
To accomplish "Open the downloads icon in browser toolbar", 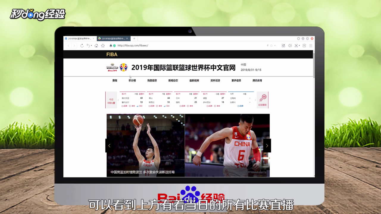I will pyautogui.click(x=304, y=45).
